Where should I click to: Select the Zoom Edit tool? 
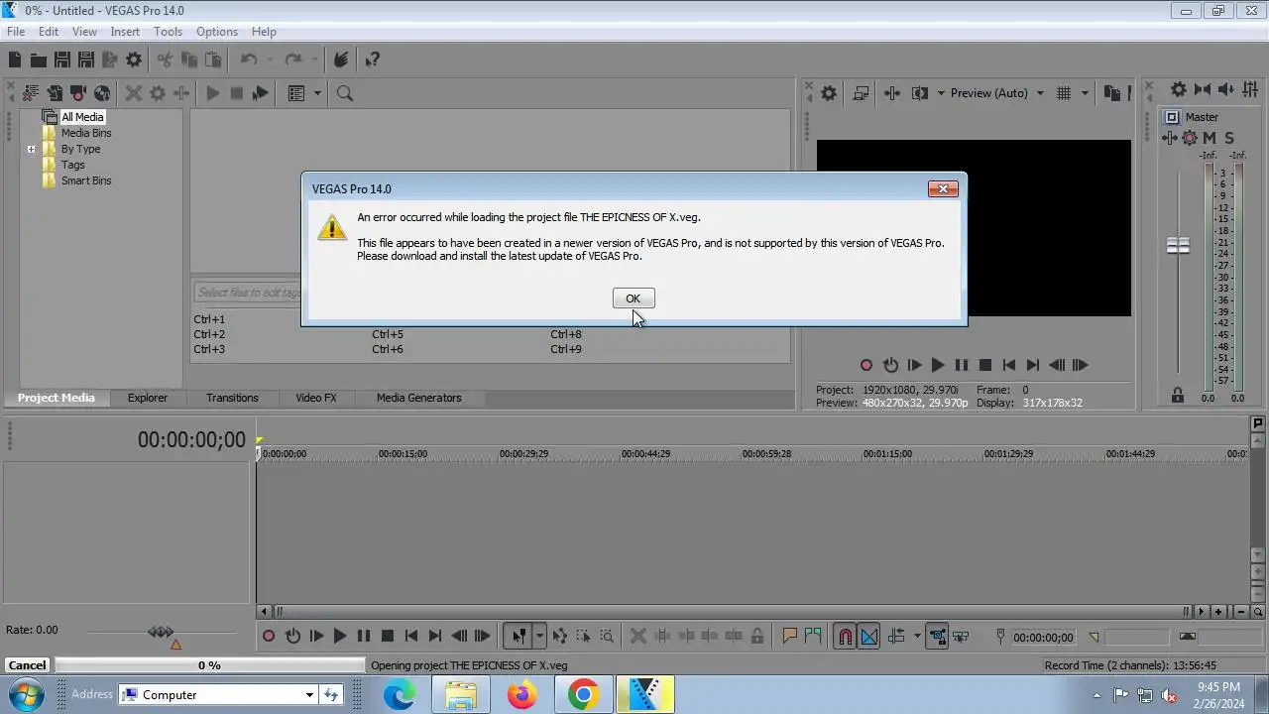(x=607, y=637)
